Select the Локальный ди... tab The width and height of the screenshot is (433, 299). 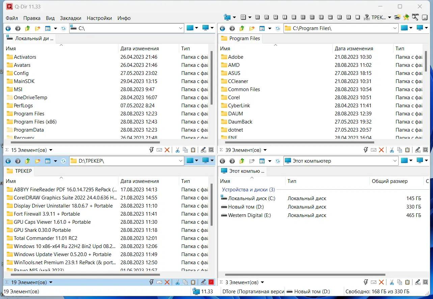tap(30, 38)
